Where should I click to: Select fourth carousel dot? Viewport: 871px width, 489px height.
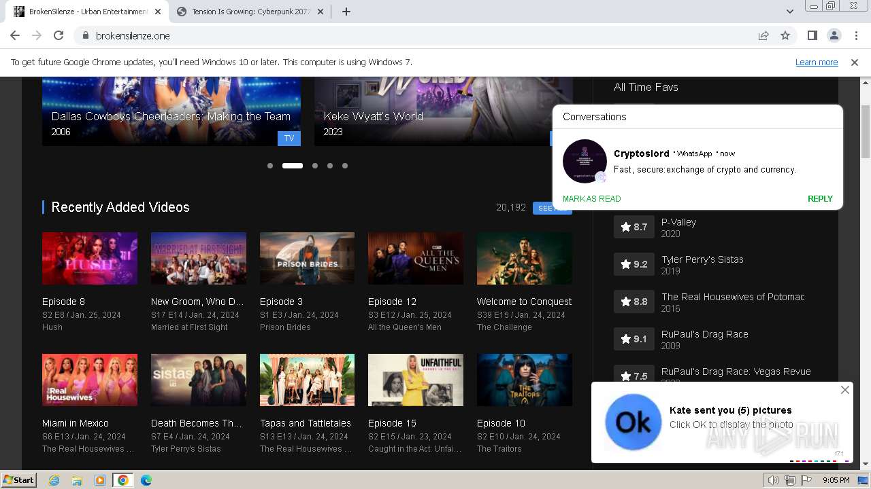(330, 166)
